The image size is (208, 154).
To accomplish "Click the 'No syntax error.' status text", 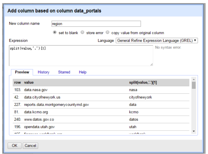I will pyautogui.click(x=168, y=47).
